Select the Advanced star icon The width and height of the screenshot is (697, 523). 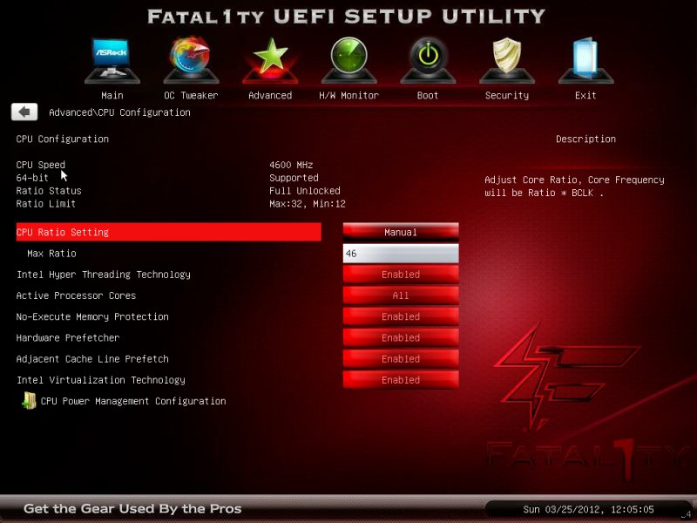(270, 60)
